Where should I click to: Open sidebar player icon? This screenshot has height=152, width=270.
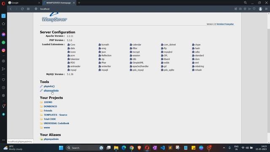coord(3,61)
